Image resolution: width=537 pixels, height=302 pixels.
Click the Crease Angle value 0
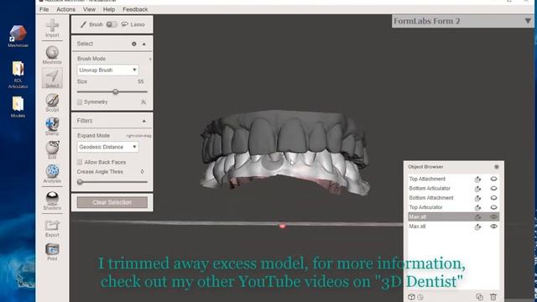pos(142,171)
